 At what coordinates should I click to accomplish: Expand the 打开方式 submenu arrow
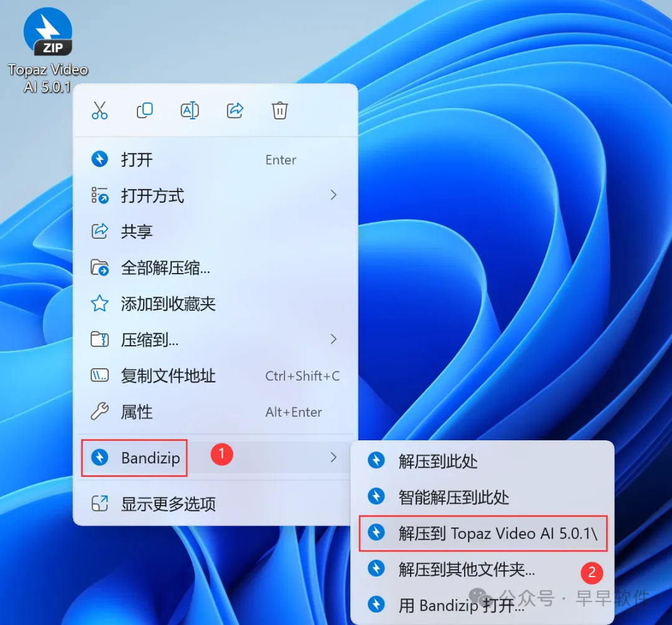[x=334, y=195]
